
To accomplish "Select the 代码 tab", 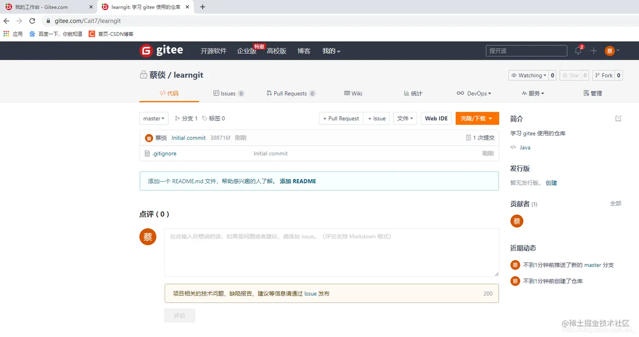I will click(169, 93).
